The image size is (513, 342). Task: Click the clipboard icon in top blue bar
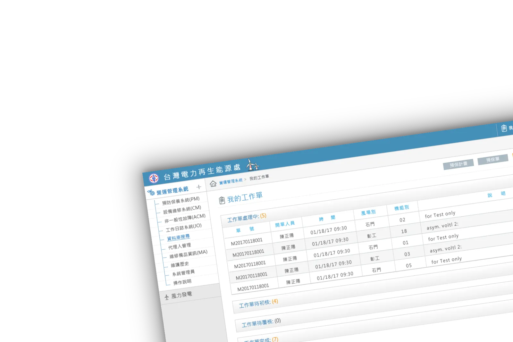coord(504,128)
